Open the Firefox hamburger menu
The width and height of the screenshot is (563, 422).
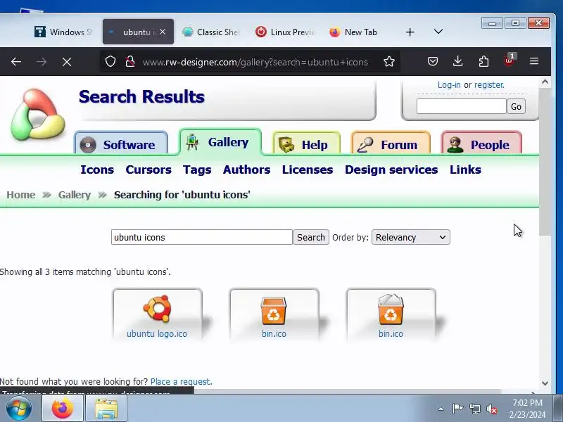[534, 62]
